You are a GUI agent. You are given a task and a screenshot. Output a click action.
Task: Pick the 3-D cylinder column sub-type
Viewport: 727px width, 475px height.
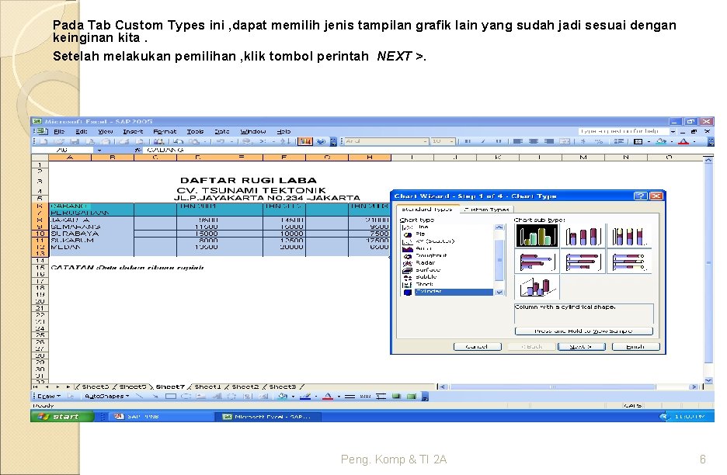pyautogui.click(x=537, y=287)
